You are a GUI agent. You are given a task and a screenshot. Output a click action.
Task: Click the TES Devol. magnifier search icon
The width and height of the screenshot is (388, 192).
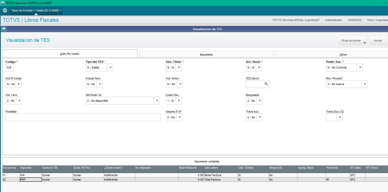coord(266,84)
